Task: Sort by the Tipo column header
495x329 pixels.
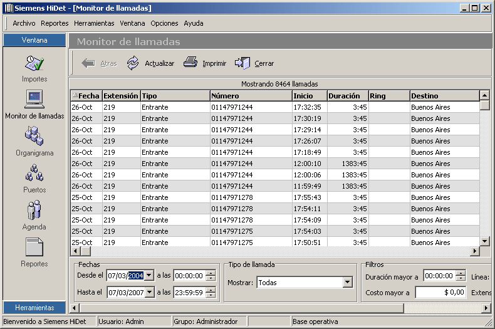Action: pos(175,96)
